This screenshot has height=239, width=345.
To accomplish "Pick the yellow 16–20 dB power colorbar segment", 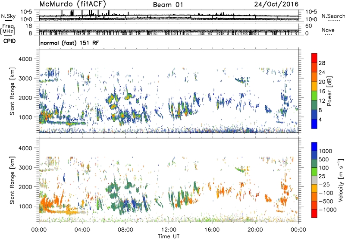I will pyautogui.click(x=314, y=86).
